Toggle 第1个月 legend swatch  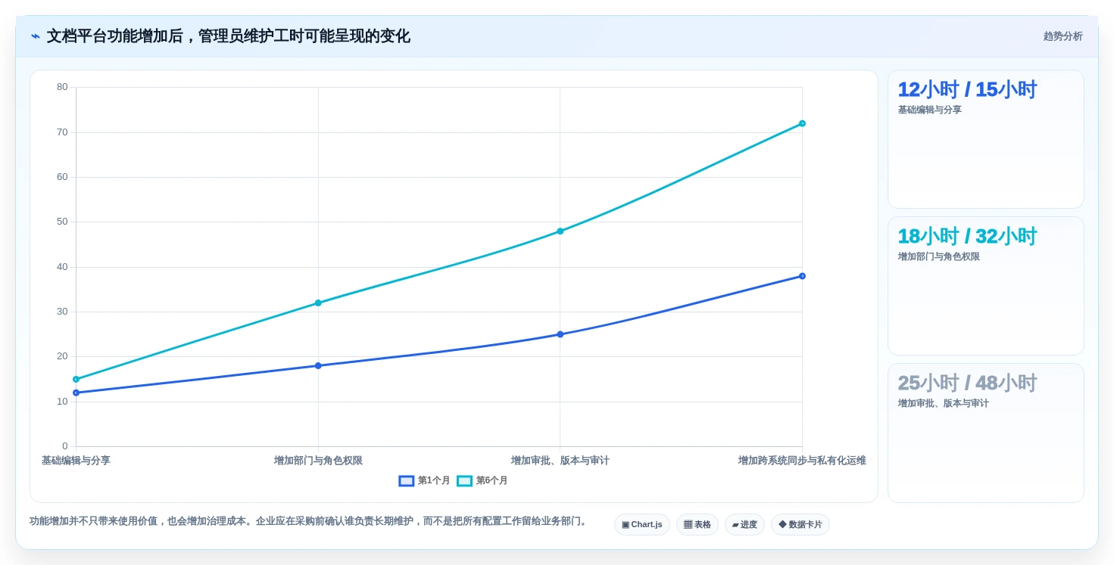[407, 481]
